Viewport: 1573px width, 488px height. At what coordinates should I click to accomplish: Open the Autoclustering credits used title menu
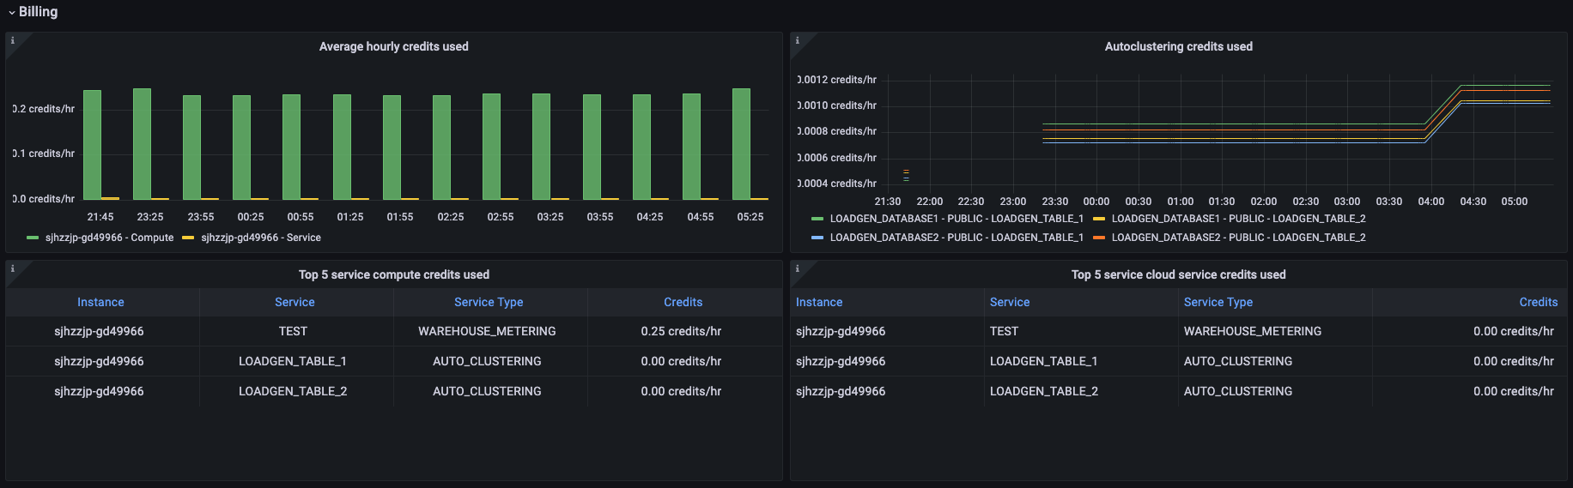(1178, 46)
